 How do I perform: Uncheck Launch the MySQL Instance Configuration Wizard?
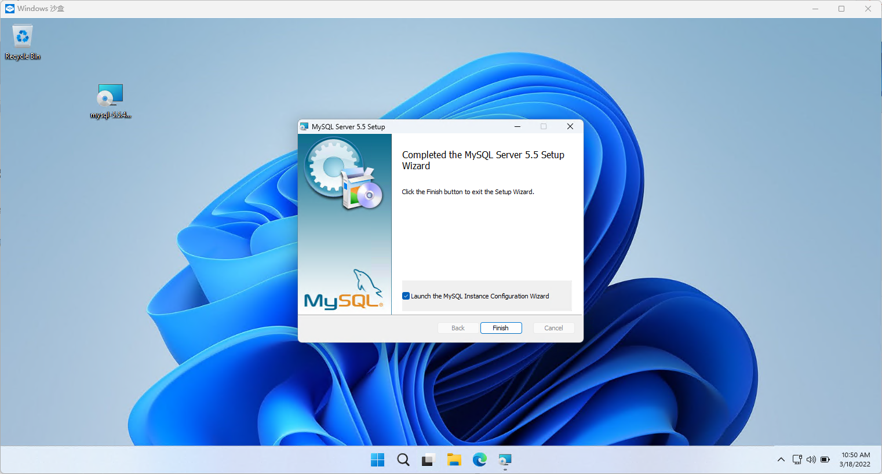pos(406,296)
